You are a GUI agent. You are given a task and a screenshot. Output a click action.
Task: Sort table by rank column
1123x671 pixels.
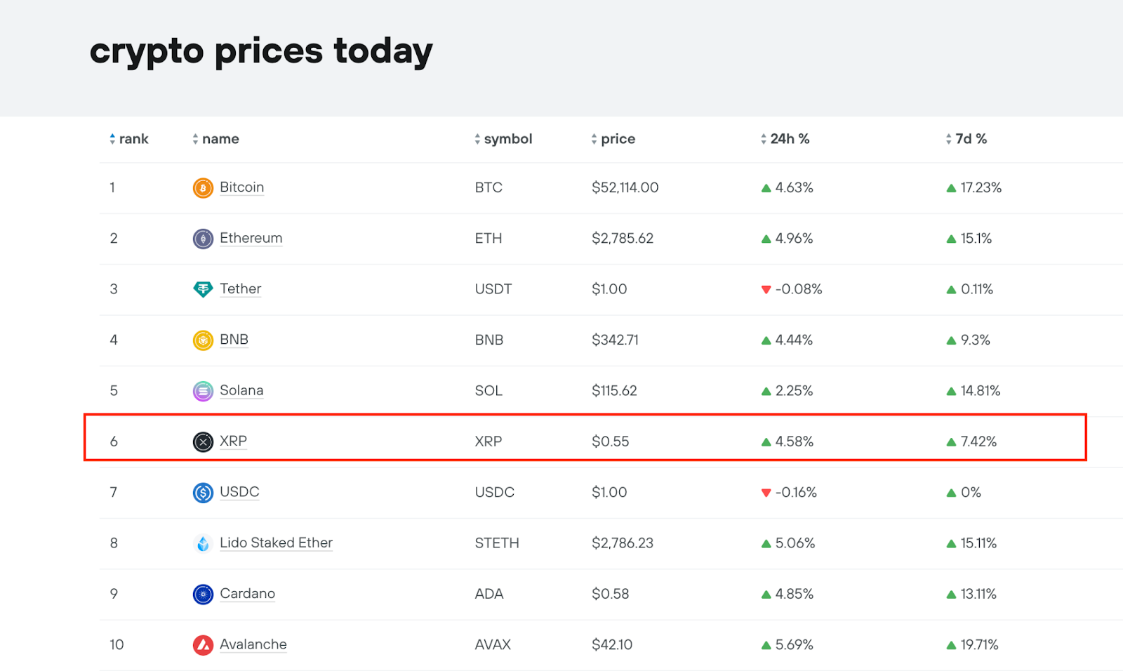128,139
